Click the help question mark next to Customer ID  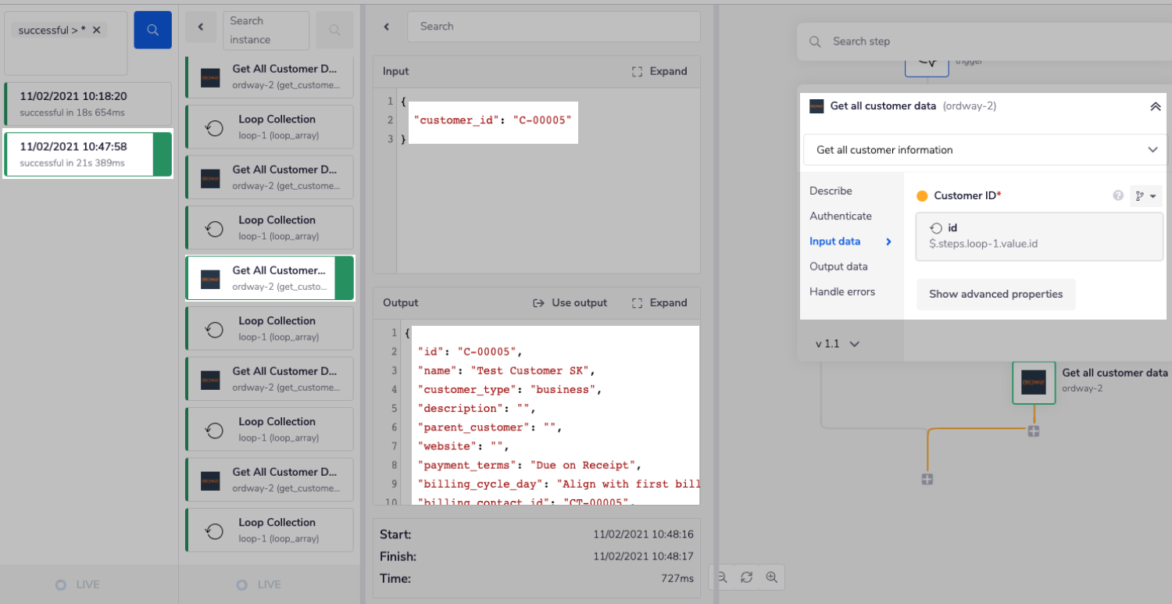click(1118, 195)
